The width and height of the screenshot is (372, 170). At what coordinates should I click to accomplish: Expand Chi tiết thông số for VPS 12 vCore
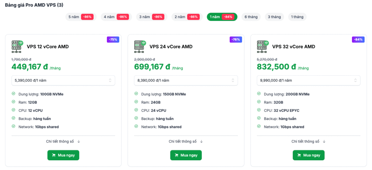point(63,141)
